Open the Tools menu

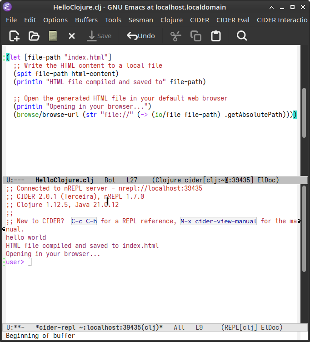113,20
